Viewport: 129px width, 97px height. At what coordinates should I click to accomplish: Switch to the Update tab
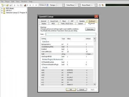pyautogui.click(x=80, y=23)
